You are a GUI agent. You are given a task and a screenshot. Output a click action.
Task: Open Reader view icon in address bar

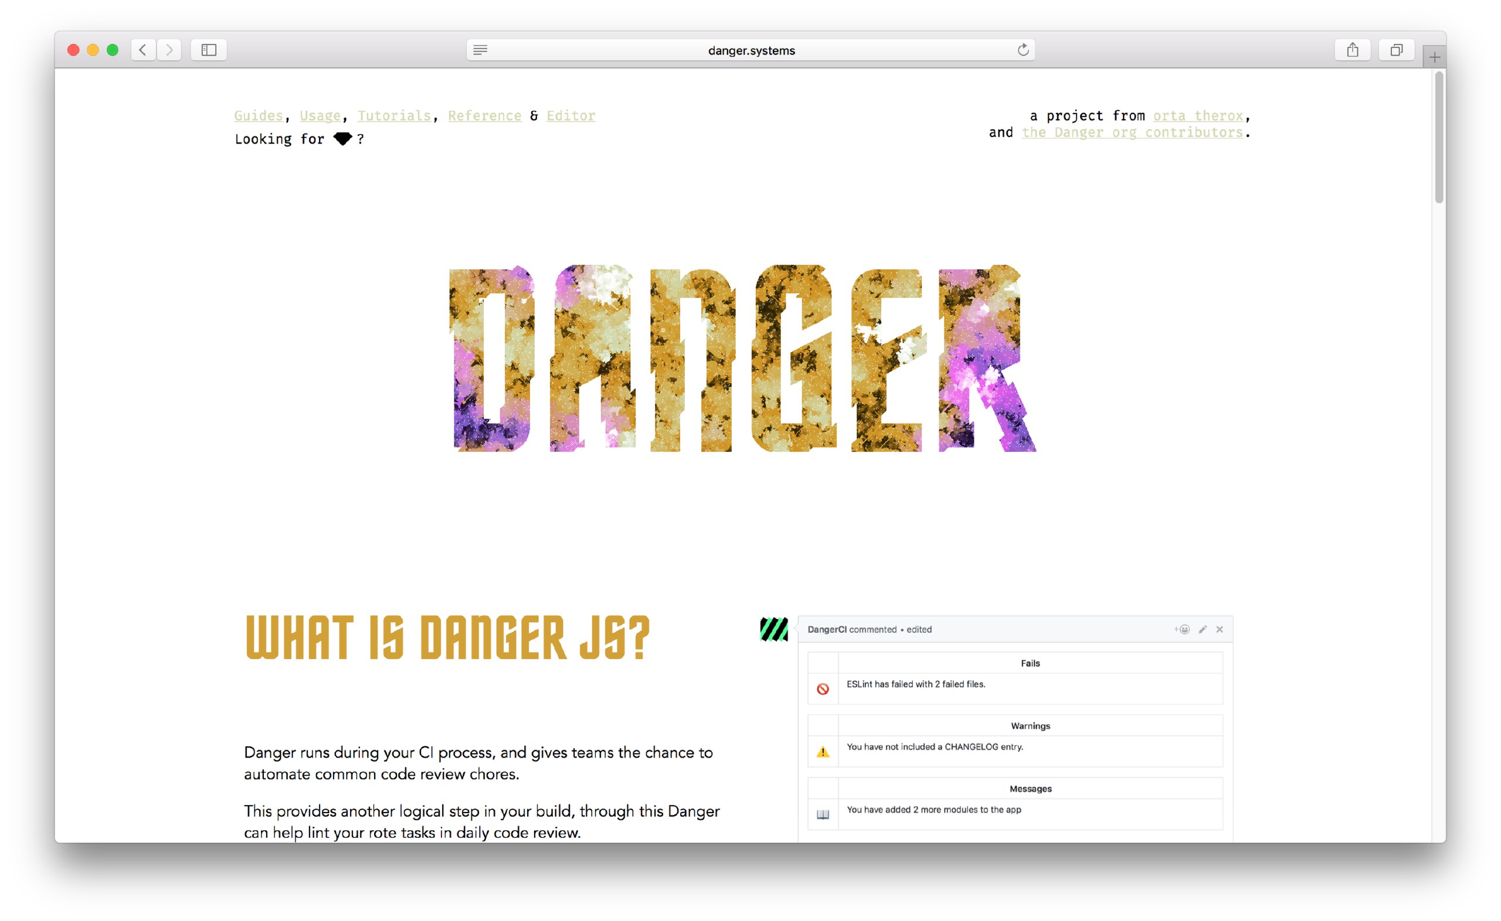[480, 50]
